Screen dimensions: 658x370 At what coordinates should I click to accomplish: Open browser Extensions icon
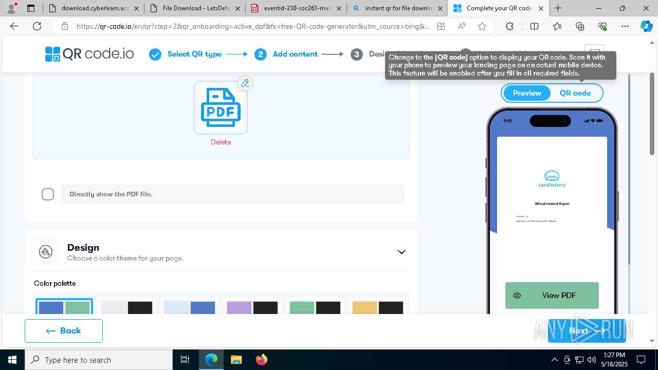point(509,26)
